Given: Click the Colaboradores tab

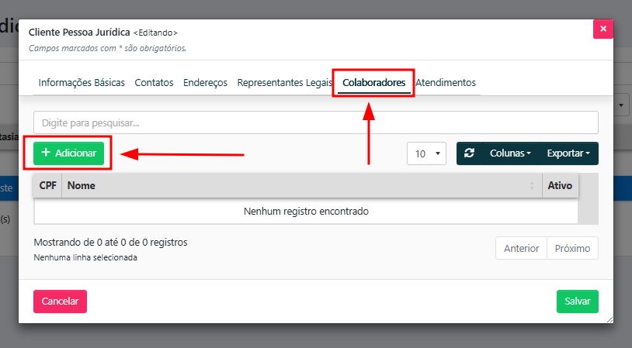Looking at the screenshot, I should tap(373, 82).
